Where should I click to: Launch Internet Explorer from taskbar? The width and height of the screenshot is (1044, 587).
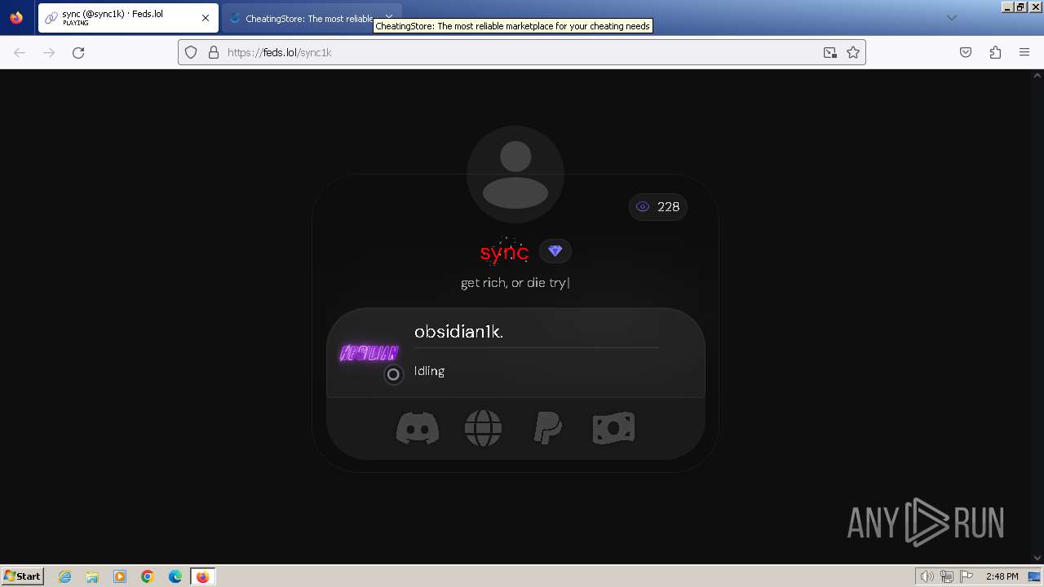tap(65, 576)
